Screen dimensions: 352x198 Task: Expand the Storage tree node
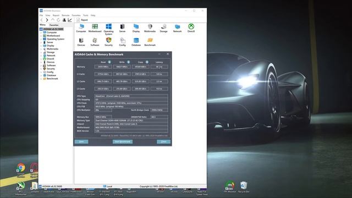(41, 52)
